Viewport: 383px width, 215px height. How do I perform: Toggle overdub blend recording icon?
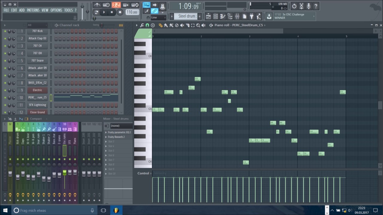[125, 5]
